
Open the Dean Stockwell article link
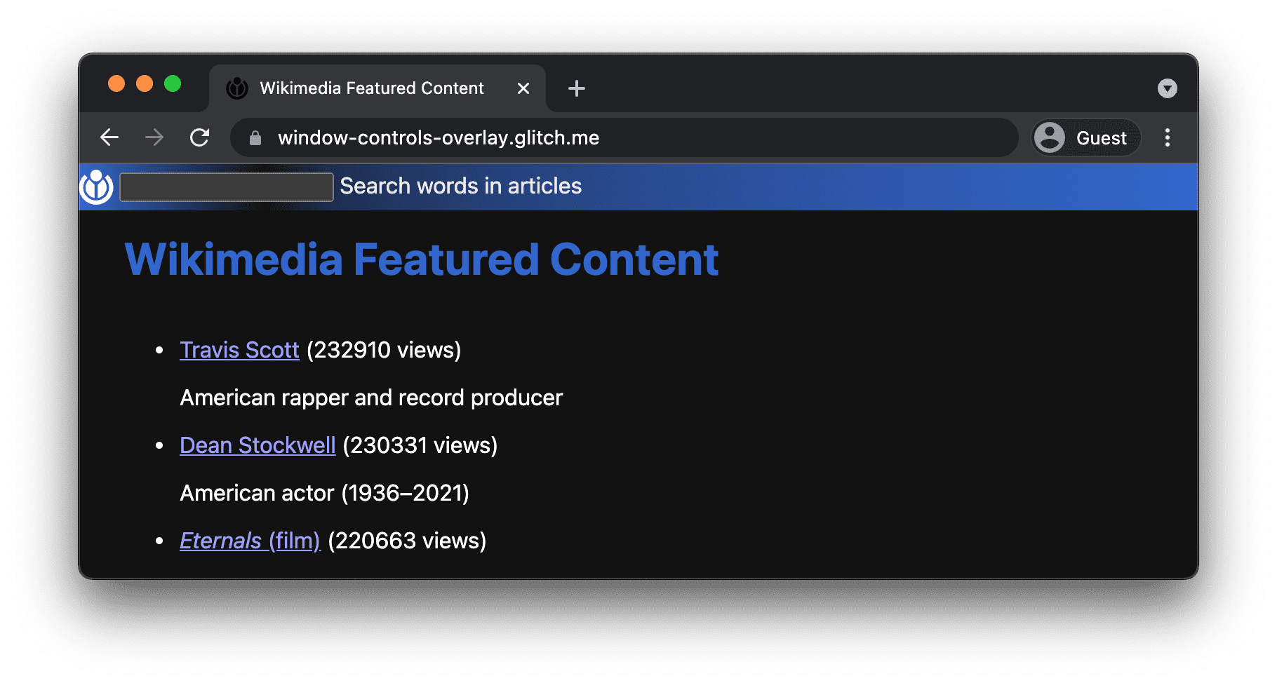(258, 445)
